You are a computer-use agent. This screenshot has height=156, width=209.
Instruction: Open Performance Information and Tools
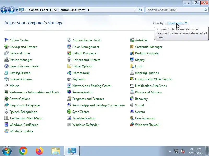click(x=34, y=92)
